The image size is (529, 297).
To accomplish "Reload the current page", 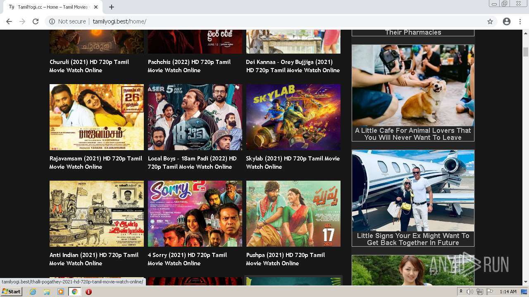I will click(x=36, y=21).
